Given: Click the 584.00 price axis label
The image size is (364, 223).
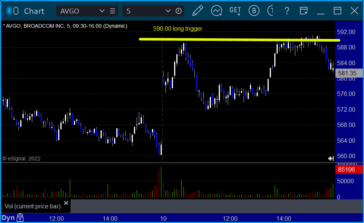Looking at the screenshot, I should 346,63.
